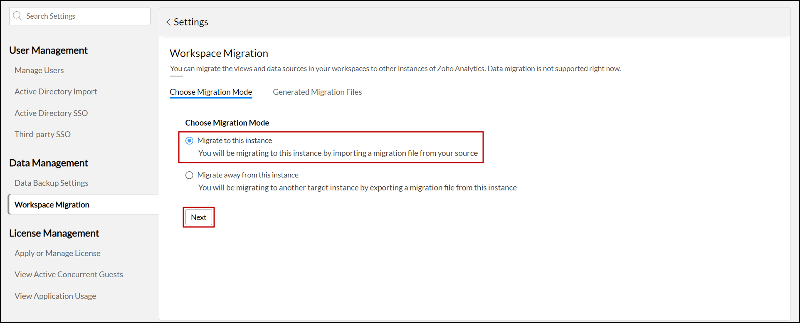Image resolution: width=800 pixels, height=323 pixels.
Task: Click the Migrate away from this instance label
Action: click(x=248, y=175)
